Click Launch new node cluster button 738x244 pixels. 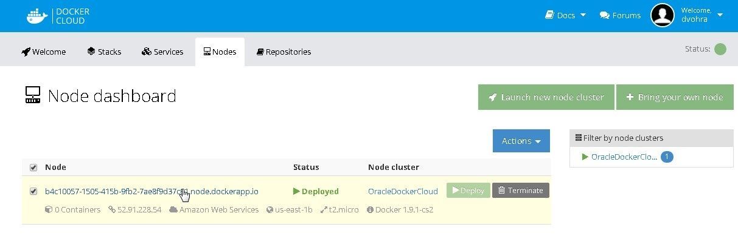pyautogui.click(x=546, y=97)
